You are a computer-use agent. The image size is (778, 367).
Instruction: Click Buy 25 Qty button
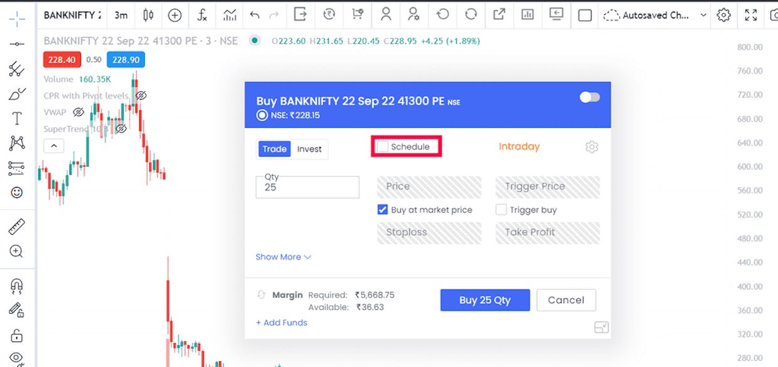coord(485,300)
